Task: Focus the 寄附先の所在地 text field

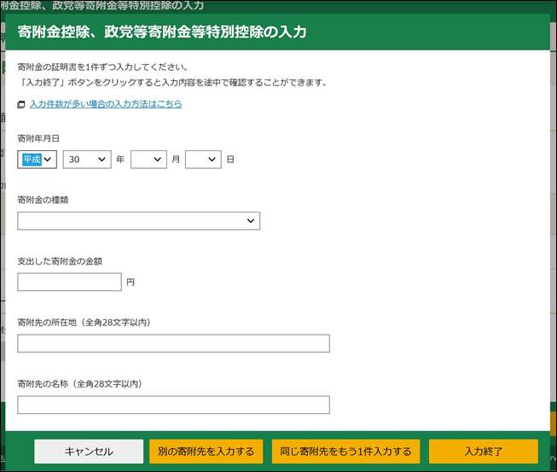Action: click(173, 343)
